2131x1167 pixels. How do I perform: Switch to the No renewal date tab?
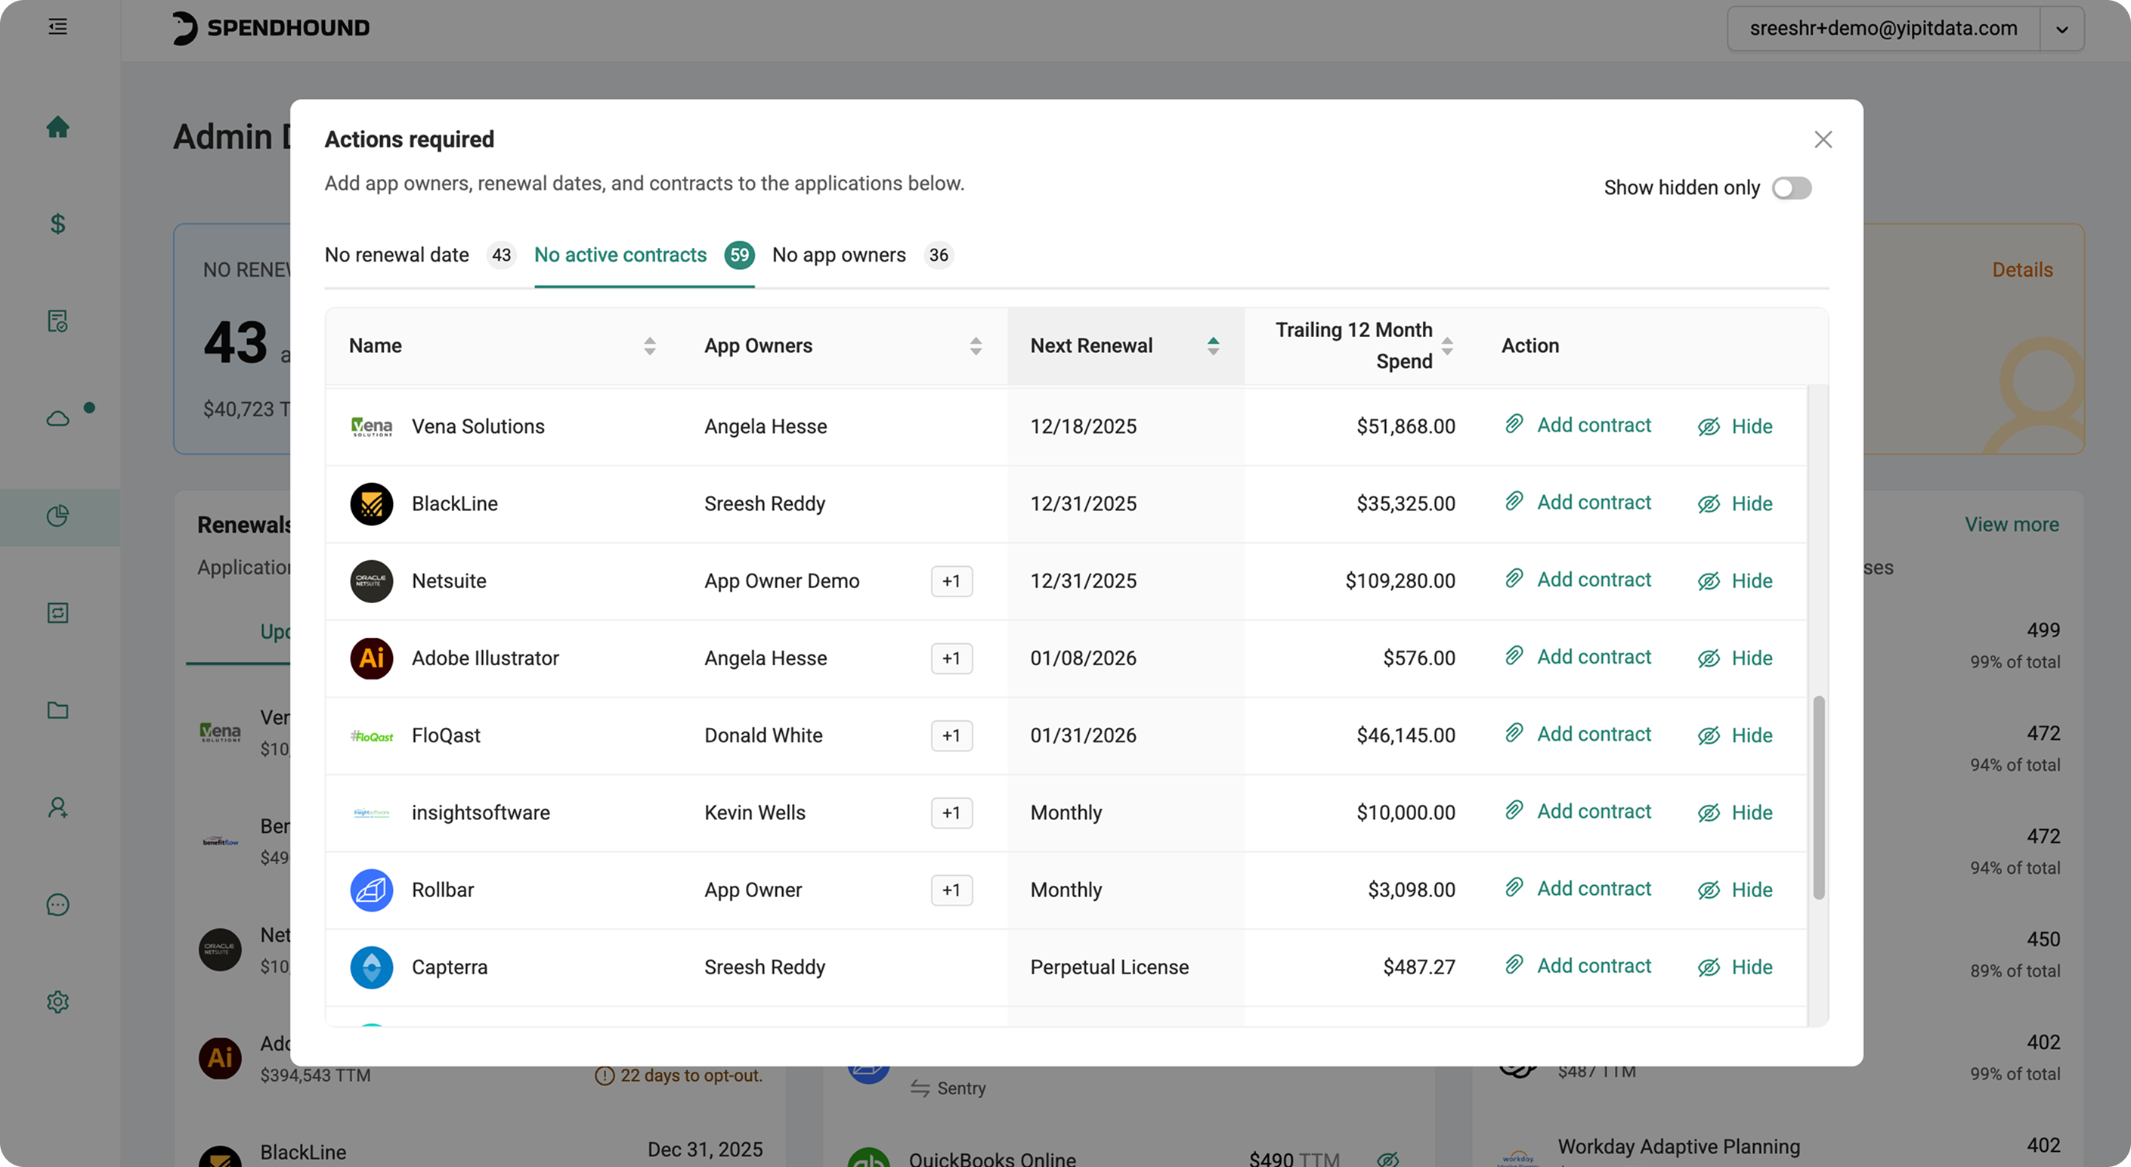pos(396,255)
